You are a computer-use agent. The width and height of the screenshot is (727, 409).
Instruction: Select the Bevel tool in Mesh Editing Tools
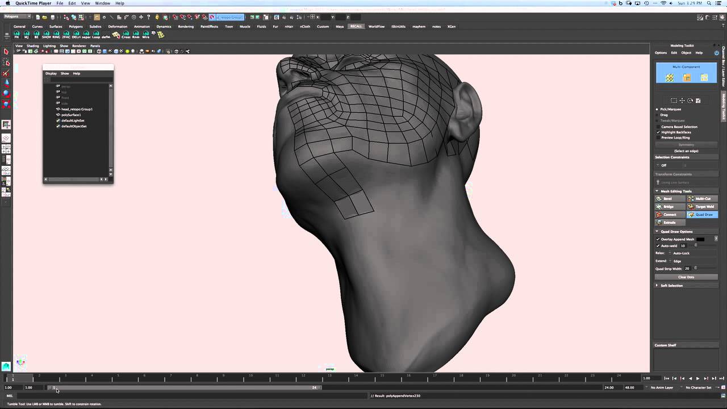click(x=668, y=198)
